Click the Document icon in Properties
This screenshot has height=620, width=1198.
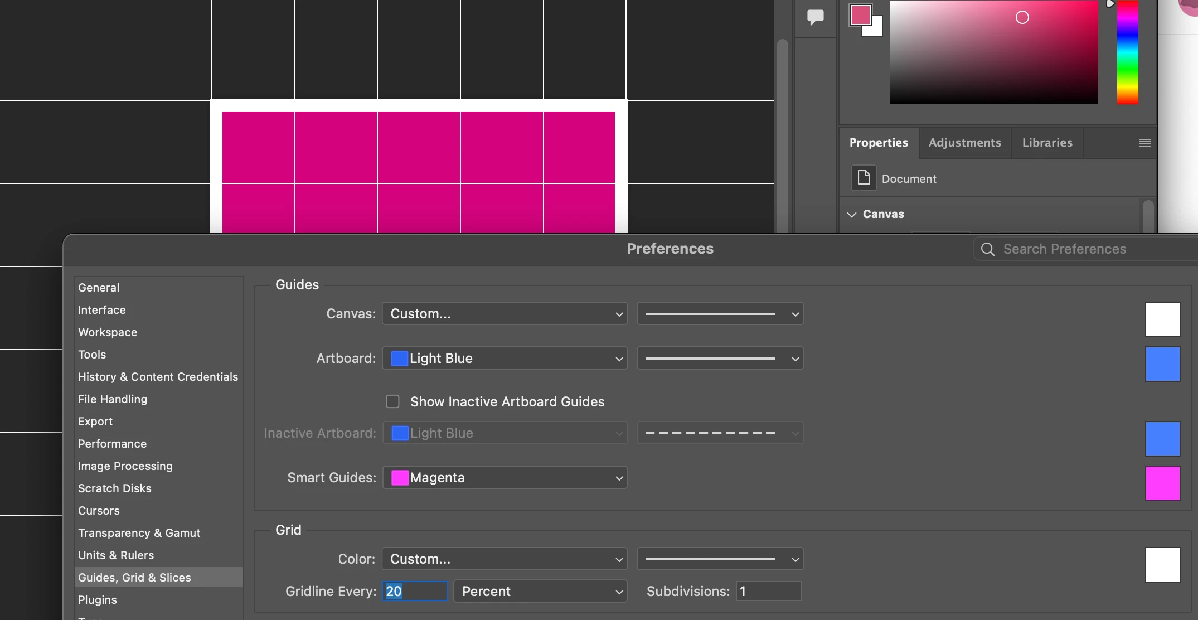coord(864,178)
